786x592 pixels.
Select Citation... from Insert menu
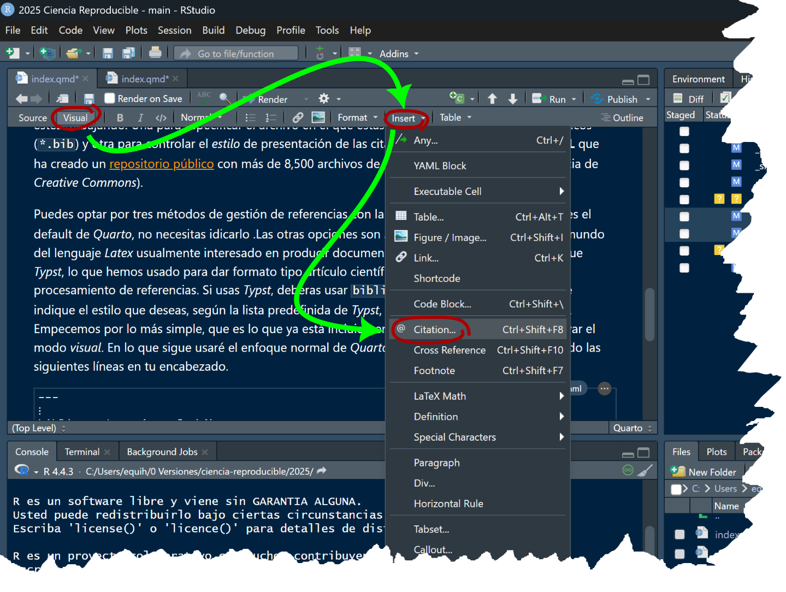tap(434, 330)
